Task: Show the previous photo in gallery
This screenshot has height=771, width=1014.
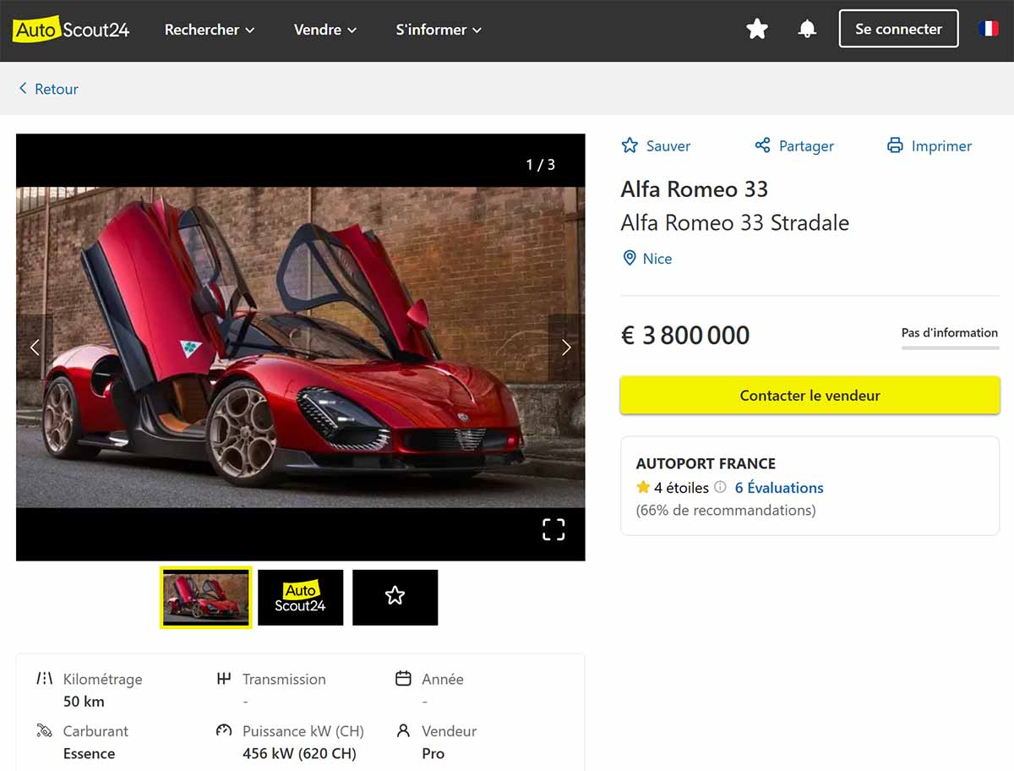Action: pos(35,347)
